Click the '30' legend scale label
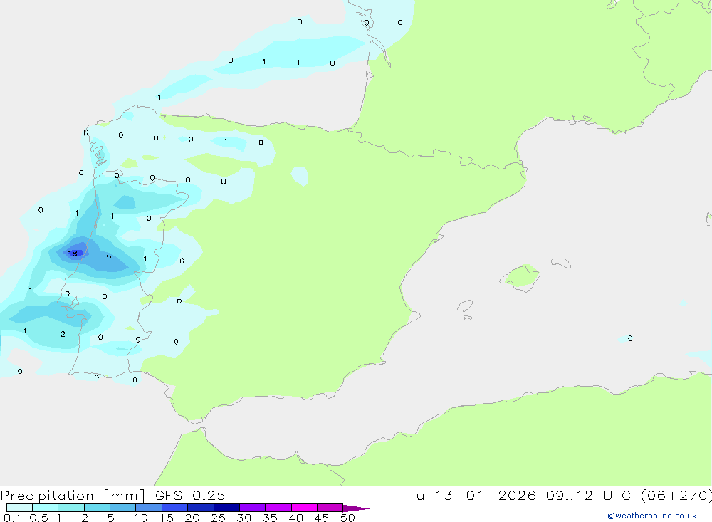Screen dimensions: 712x522 [244, 518]
